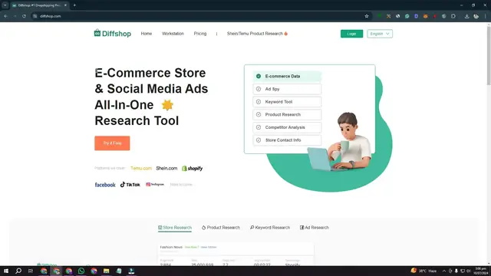Click the orange fox extension icon
Viewport: 491px width, 276px height.
tap(425, 16)
